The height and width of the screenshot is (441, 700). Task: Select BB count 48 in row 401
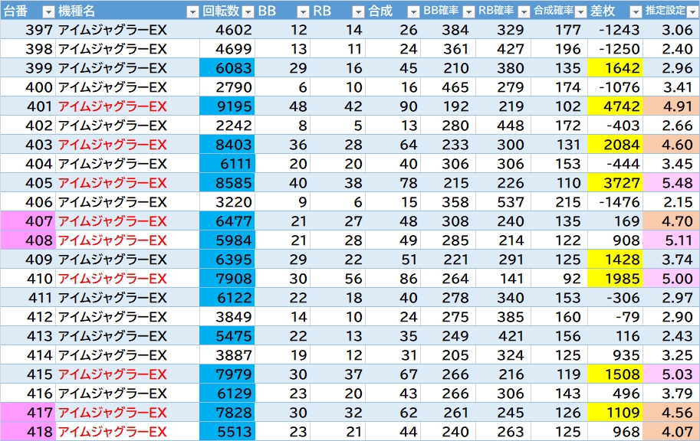coord(282,106)
